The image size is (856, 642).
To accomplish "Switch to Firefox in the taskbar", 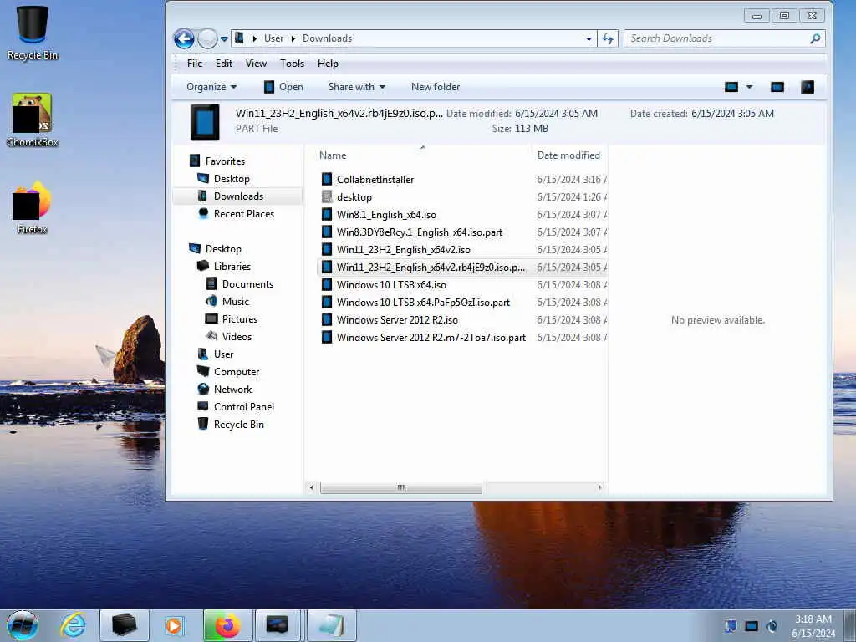I will [x=227, y=625].
